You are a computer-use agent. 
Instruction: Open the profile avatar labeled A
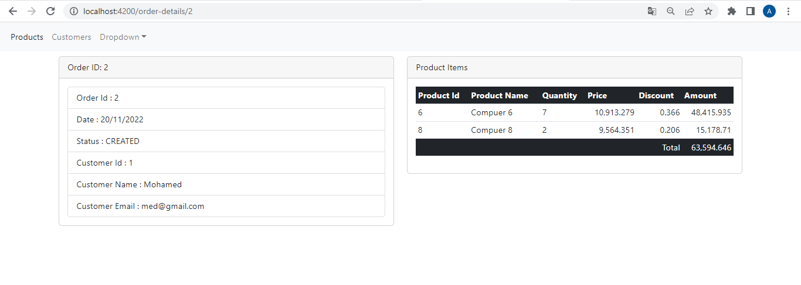coord(769,11)
